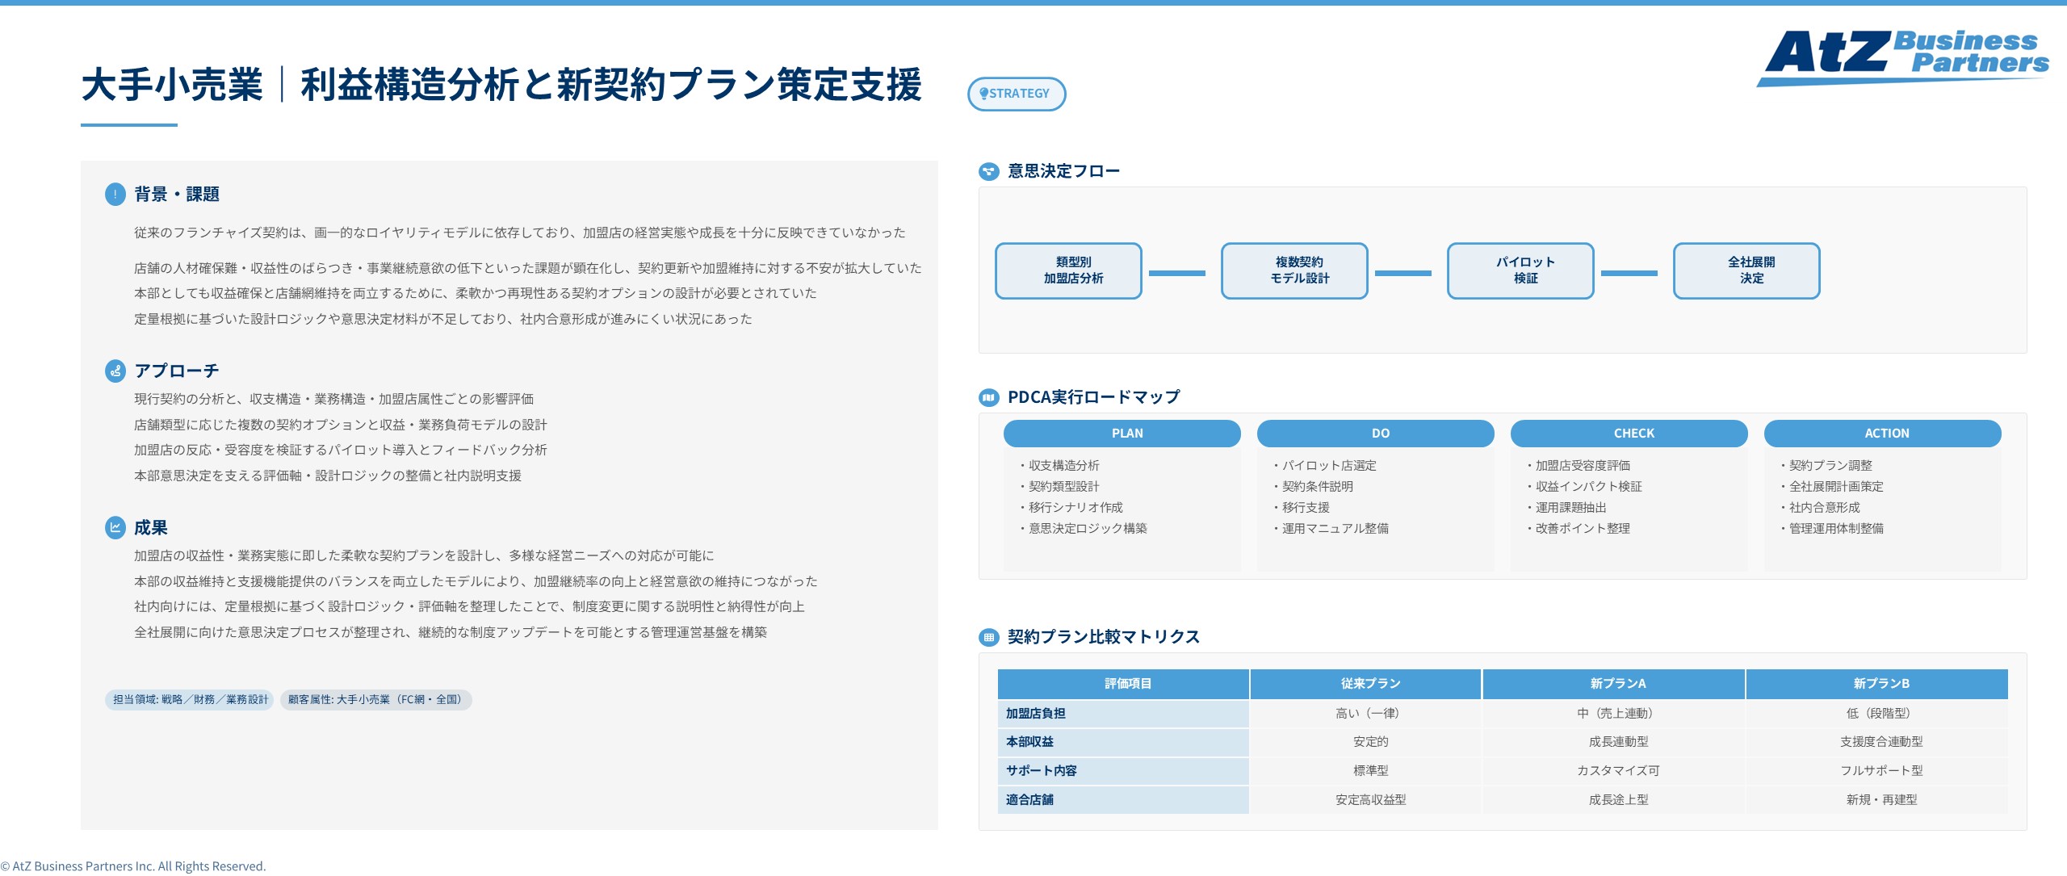This screenshot has height=876, width=2067.
Task: Click the lightbulb icon inside the STRATEGY badge
Action: tap(983, 93)
